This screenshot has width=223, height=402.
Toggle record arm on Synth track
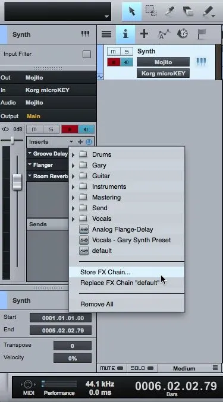(x=114, y=62)
